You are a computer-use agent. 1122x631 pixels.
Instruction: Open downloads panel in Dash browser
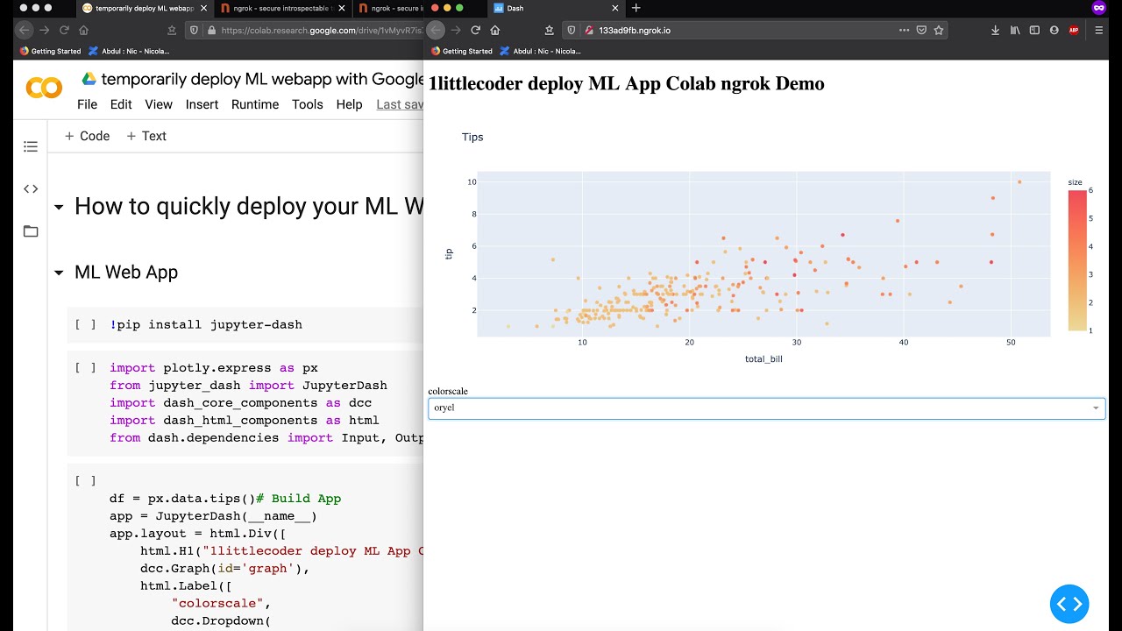(996, 30)
